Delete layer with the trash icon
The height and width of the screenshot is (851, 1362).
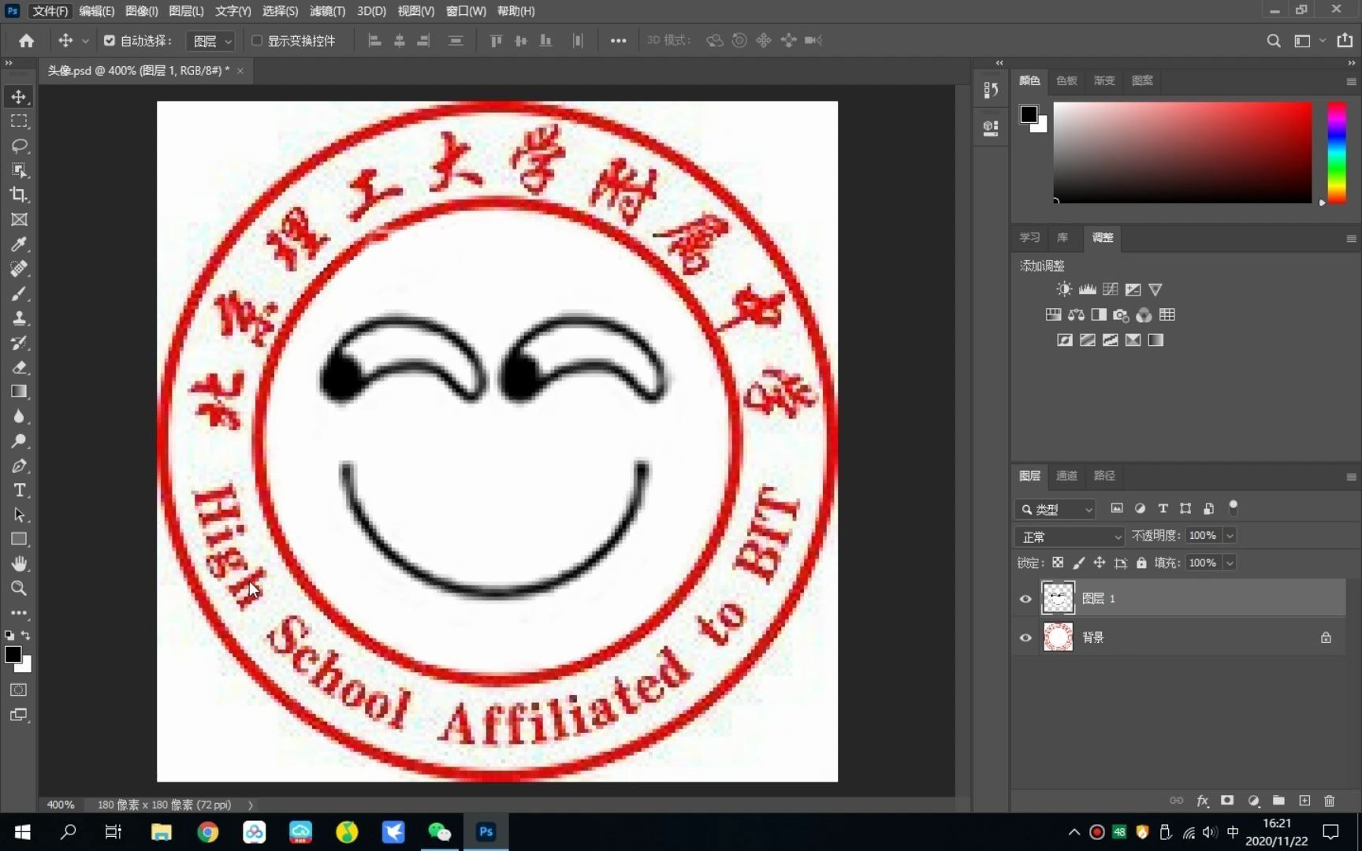1330,801
